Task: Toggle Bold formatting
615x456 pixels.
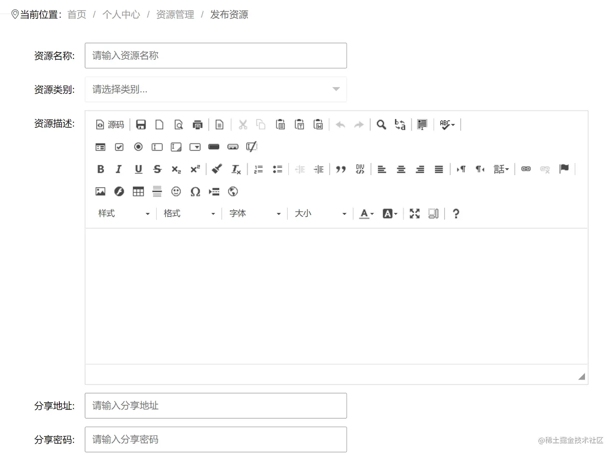Action: [x=100, y=169]
